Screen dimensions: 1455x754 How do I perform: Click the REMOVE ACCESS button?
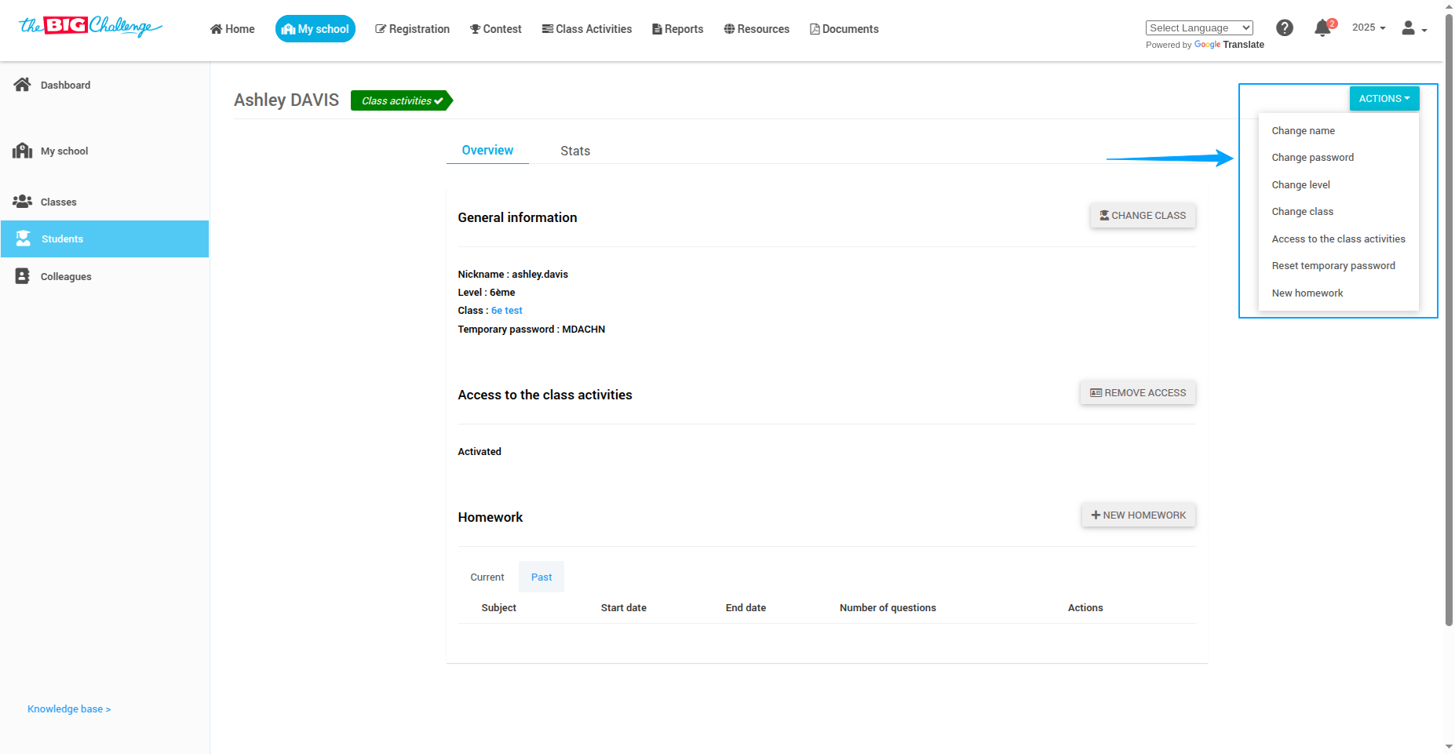point(1138,393)
